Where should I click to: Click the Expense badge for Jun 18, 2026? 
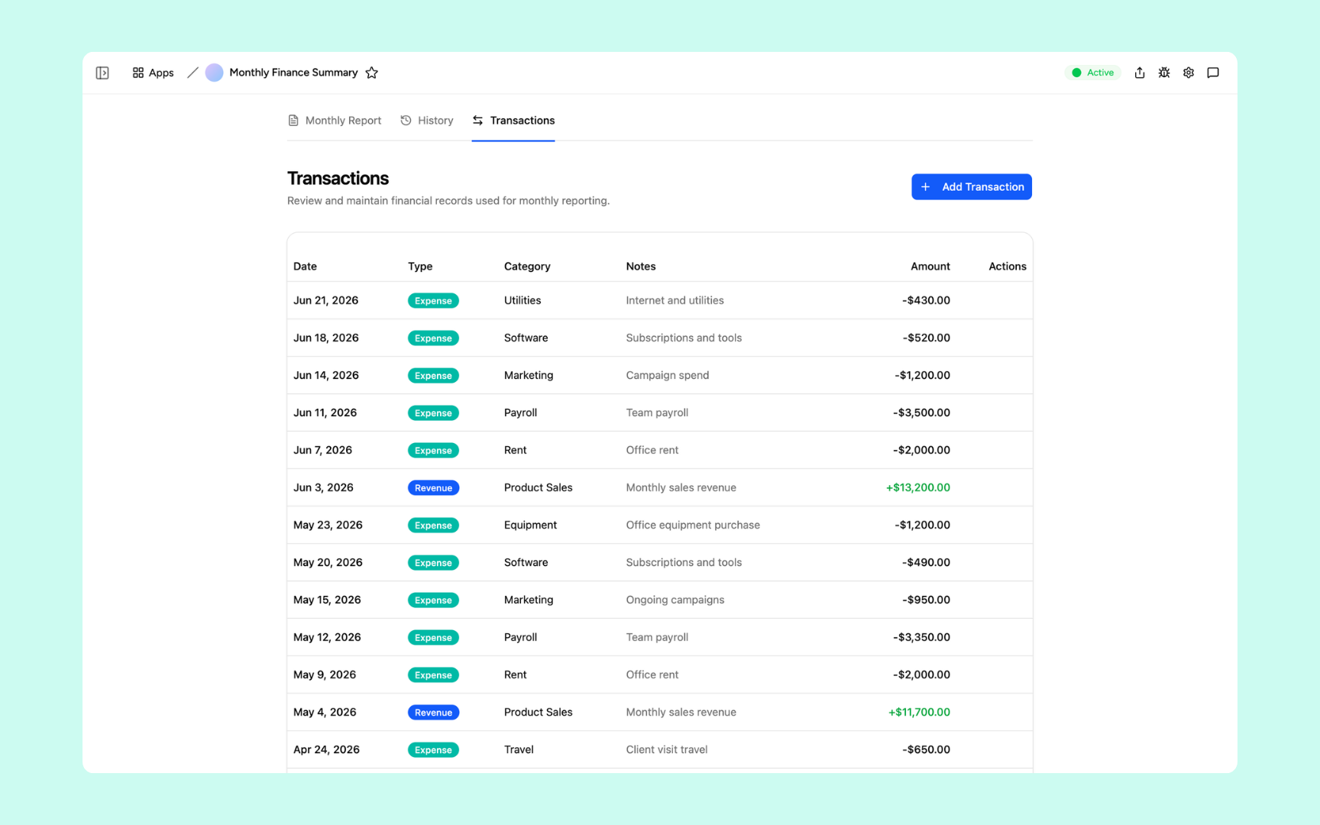pos(433,338)
